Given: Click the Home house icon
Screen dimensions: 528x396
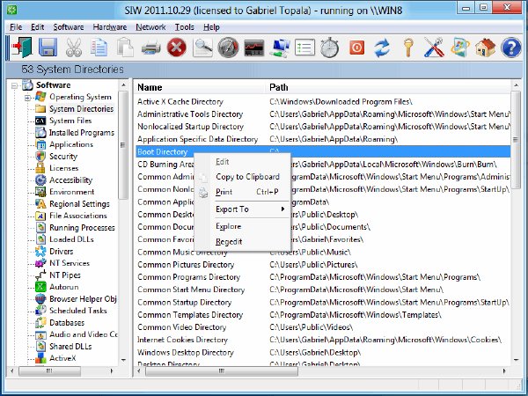Looking at the screenshot, I should click(485, 48).
